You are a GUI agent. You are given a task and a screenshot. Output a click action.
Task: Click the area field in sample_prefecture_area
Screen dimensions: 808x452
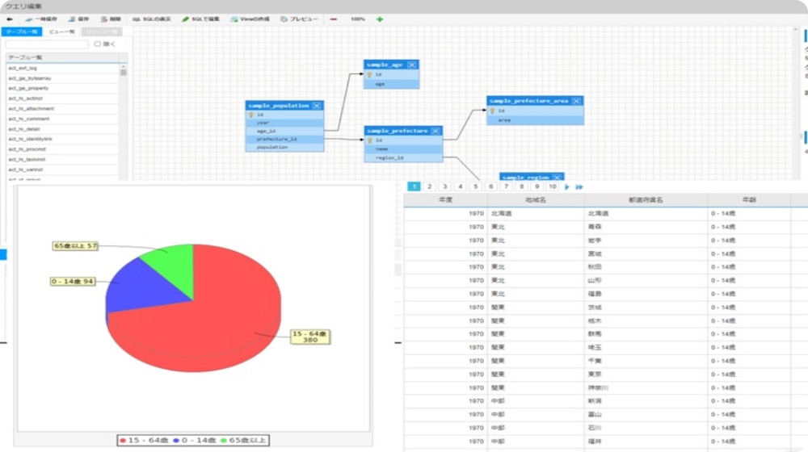pos(535,120)
